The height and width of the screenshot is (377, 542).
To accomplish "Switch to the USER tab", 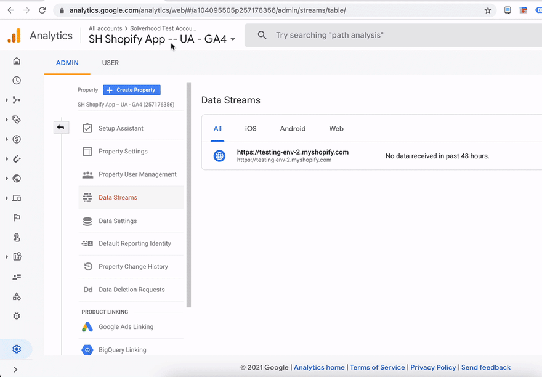I will pos(110,63).
